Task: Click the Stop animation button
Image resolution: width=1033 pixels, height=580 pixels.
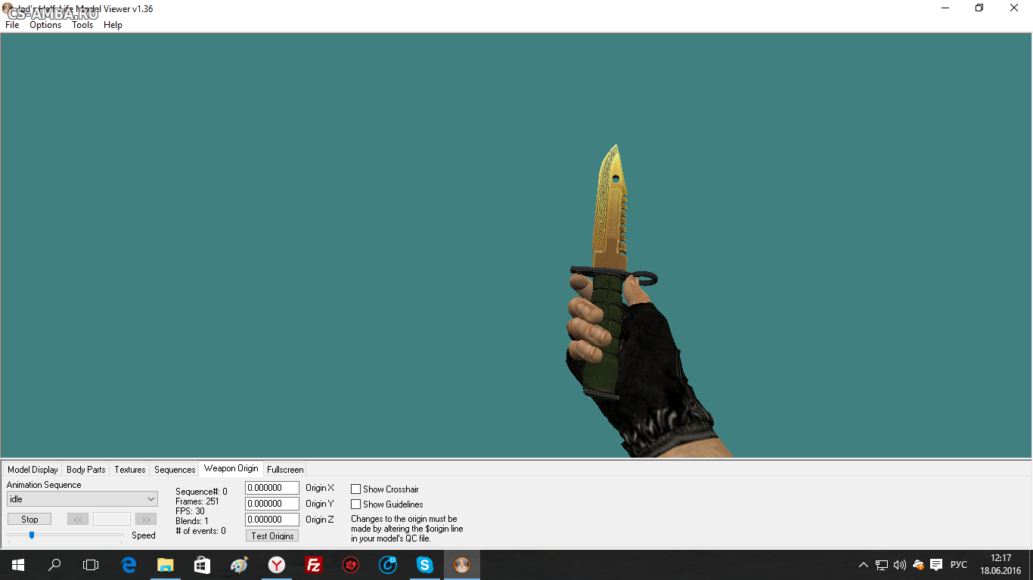Action: point(29,520)
